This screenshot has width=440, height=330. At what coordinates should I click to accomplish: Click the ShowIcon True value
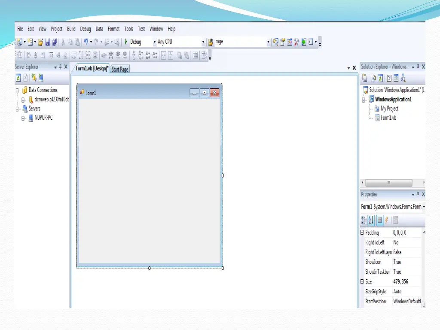[397, 262]
